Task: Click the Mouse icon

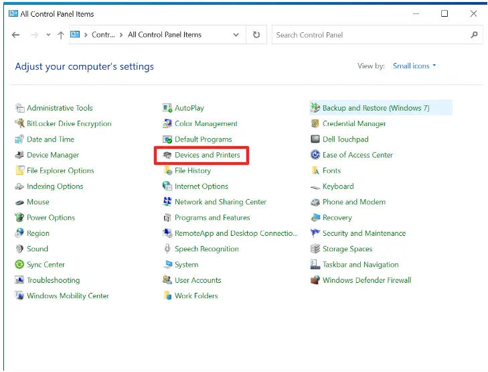Action: pyautogui.click(x=19, y=202)
